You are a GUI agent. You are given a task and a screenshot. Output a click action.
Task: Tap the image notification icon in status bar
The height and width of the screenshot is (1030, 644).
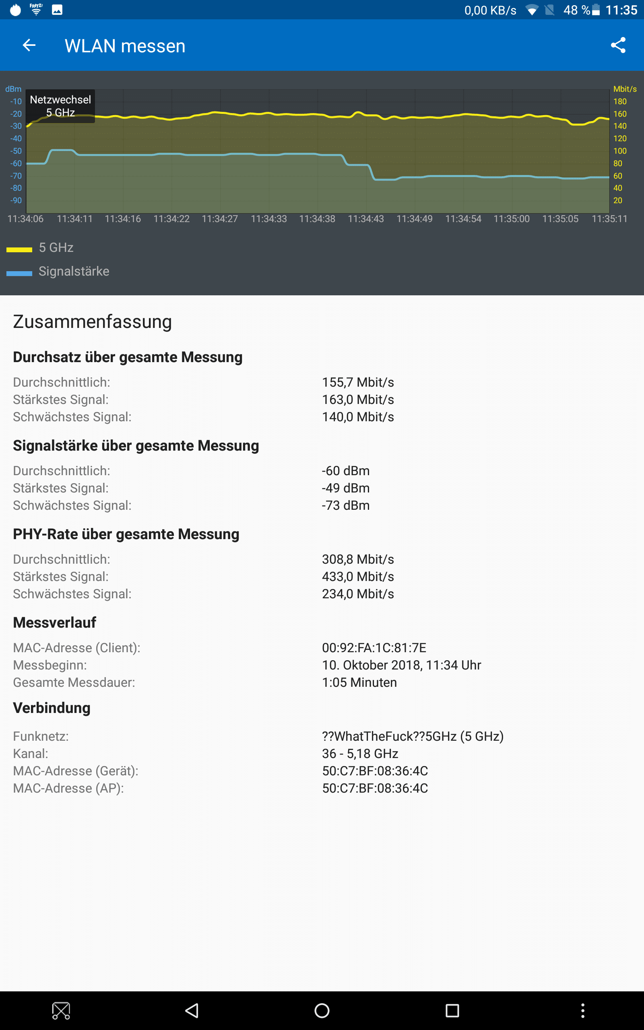57,10
